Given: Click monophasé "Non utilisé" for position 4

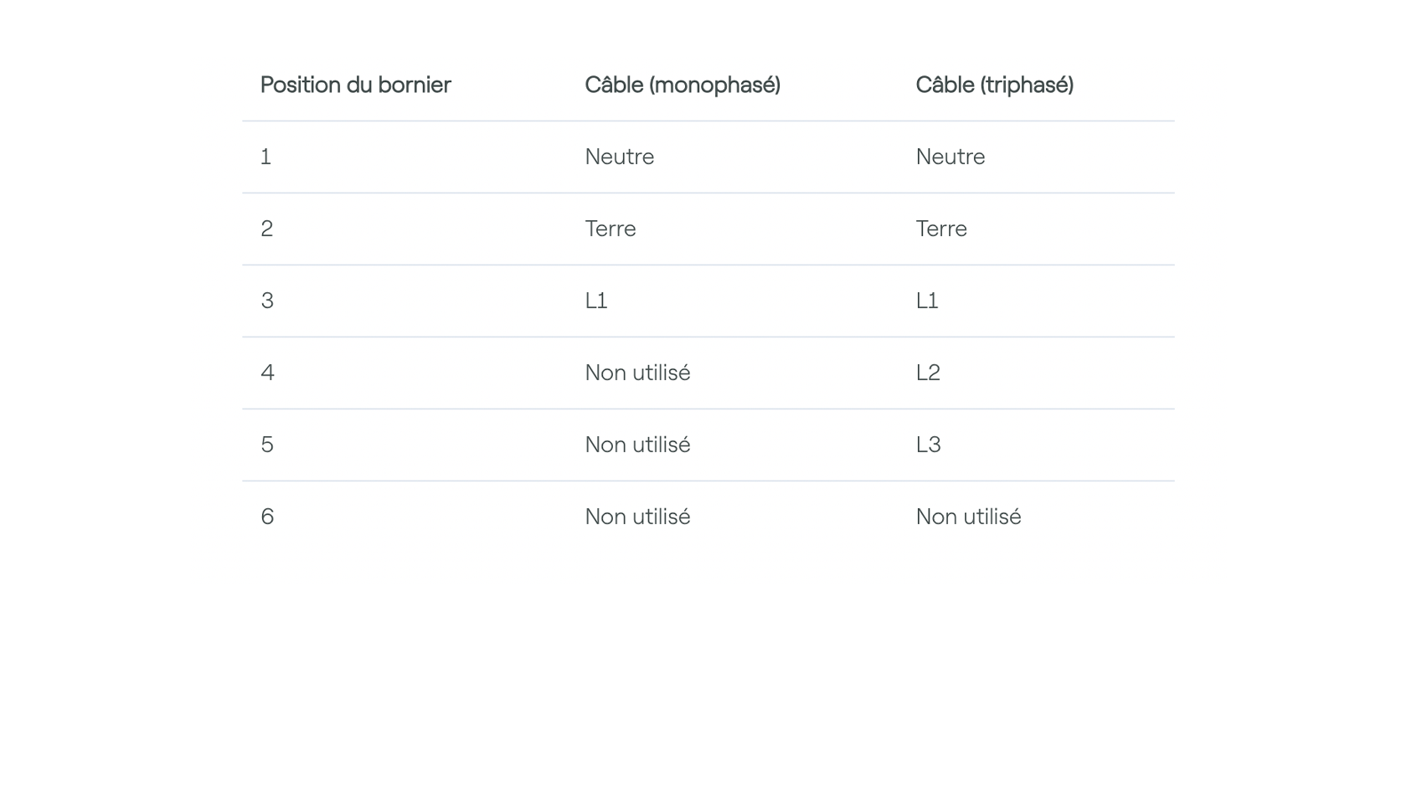Looking at the screenshot, I should (637, 373).
